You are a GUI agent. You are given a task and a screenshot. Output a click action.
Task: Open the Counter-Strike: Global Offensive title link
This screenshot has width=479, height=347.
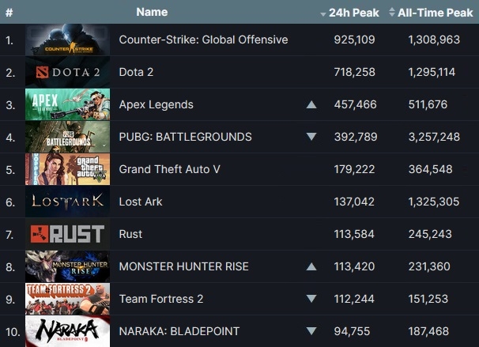pyautogui.click(x=203, y=40)
